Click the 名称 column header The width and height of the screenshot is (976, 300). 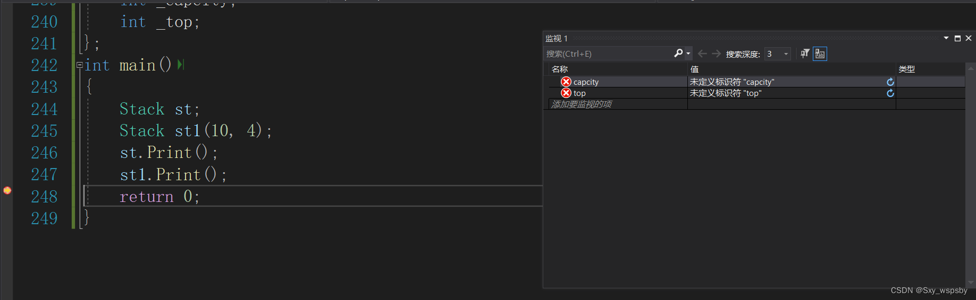[560, 69]
